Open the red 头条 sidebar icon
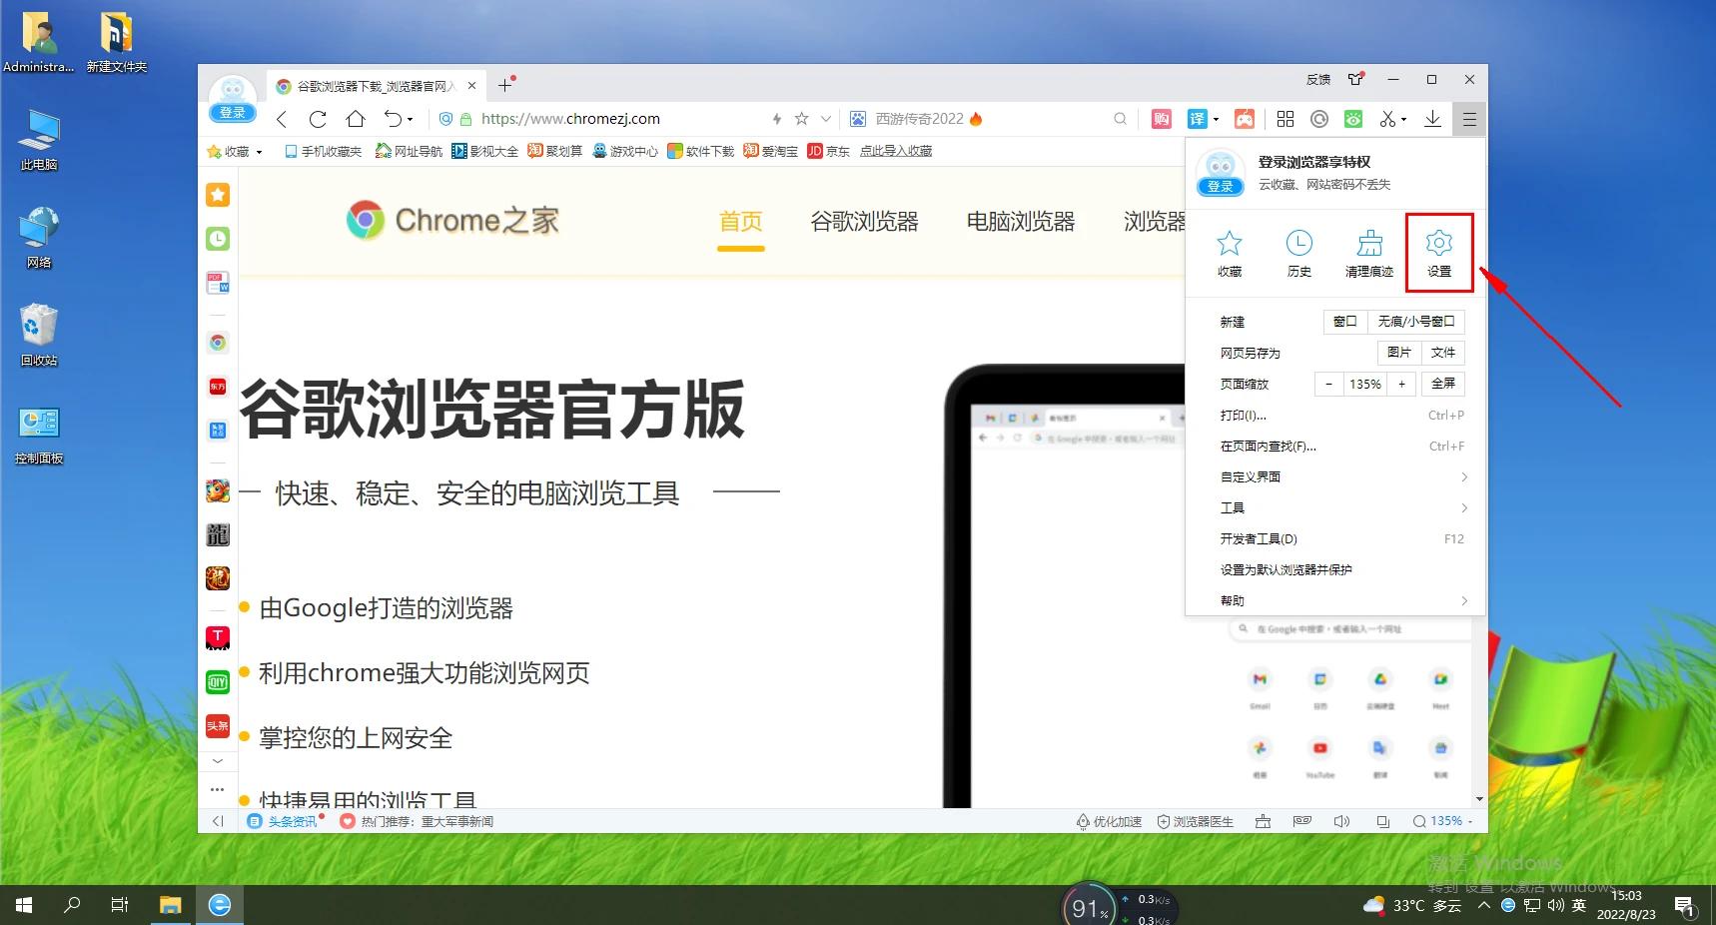Screen dimensions: 1716x925 tap(218, 726)
